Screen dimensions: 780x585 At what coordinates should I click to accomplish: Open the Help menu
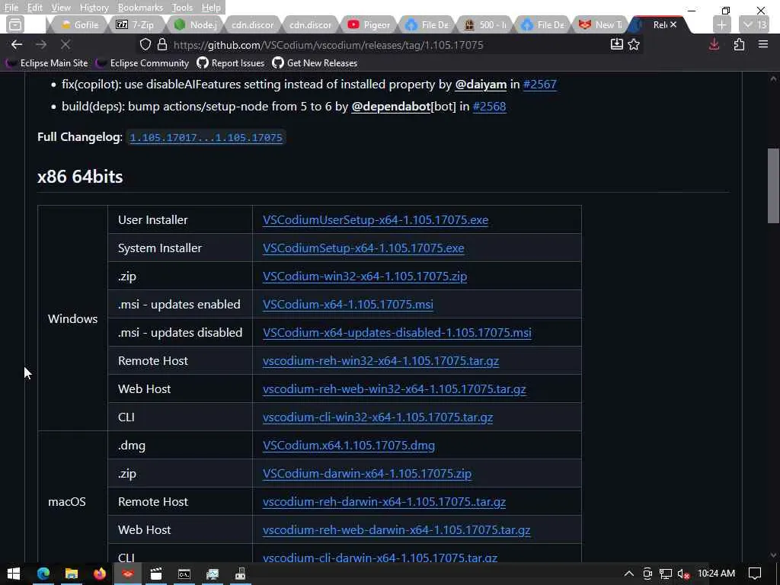coord(211,8)
